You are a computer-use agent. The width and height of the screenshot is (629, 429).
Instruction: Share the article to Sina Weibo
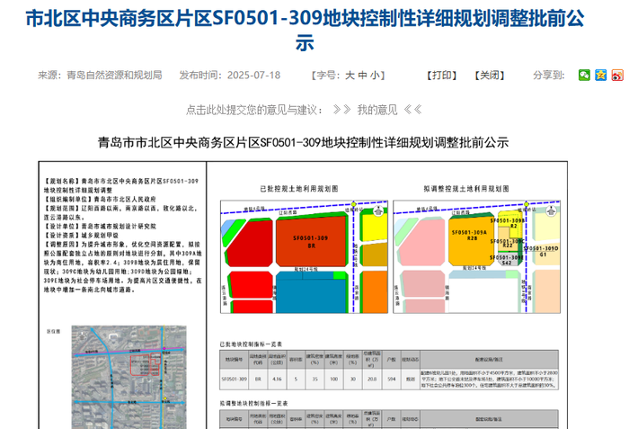(617, 76)
